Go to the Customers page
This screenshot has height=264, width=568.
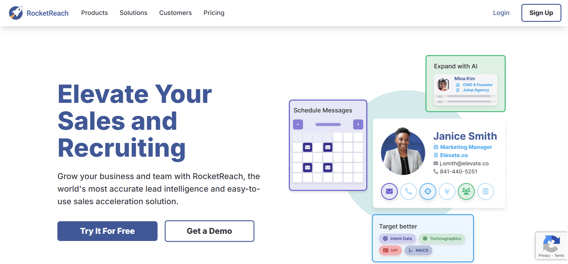(175, 13)
